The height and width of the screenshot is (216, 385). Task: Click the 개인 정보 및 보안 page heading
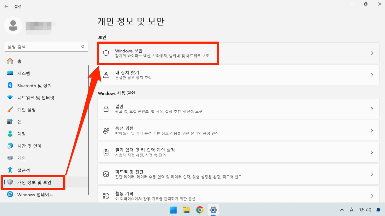pos(131,21)
